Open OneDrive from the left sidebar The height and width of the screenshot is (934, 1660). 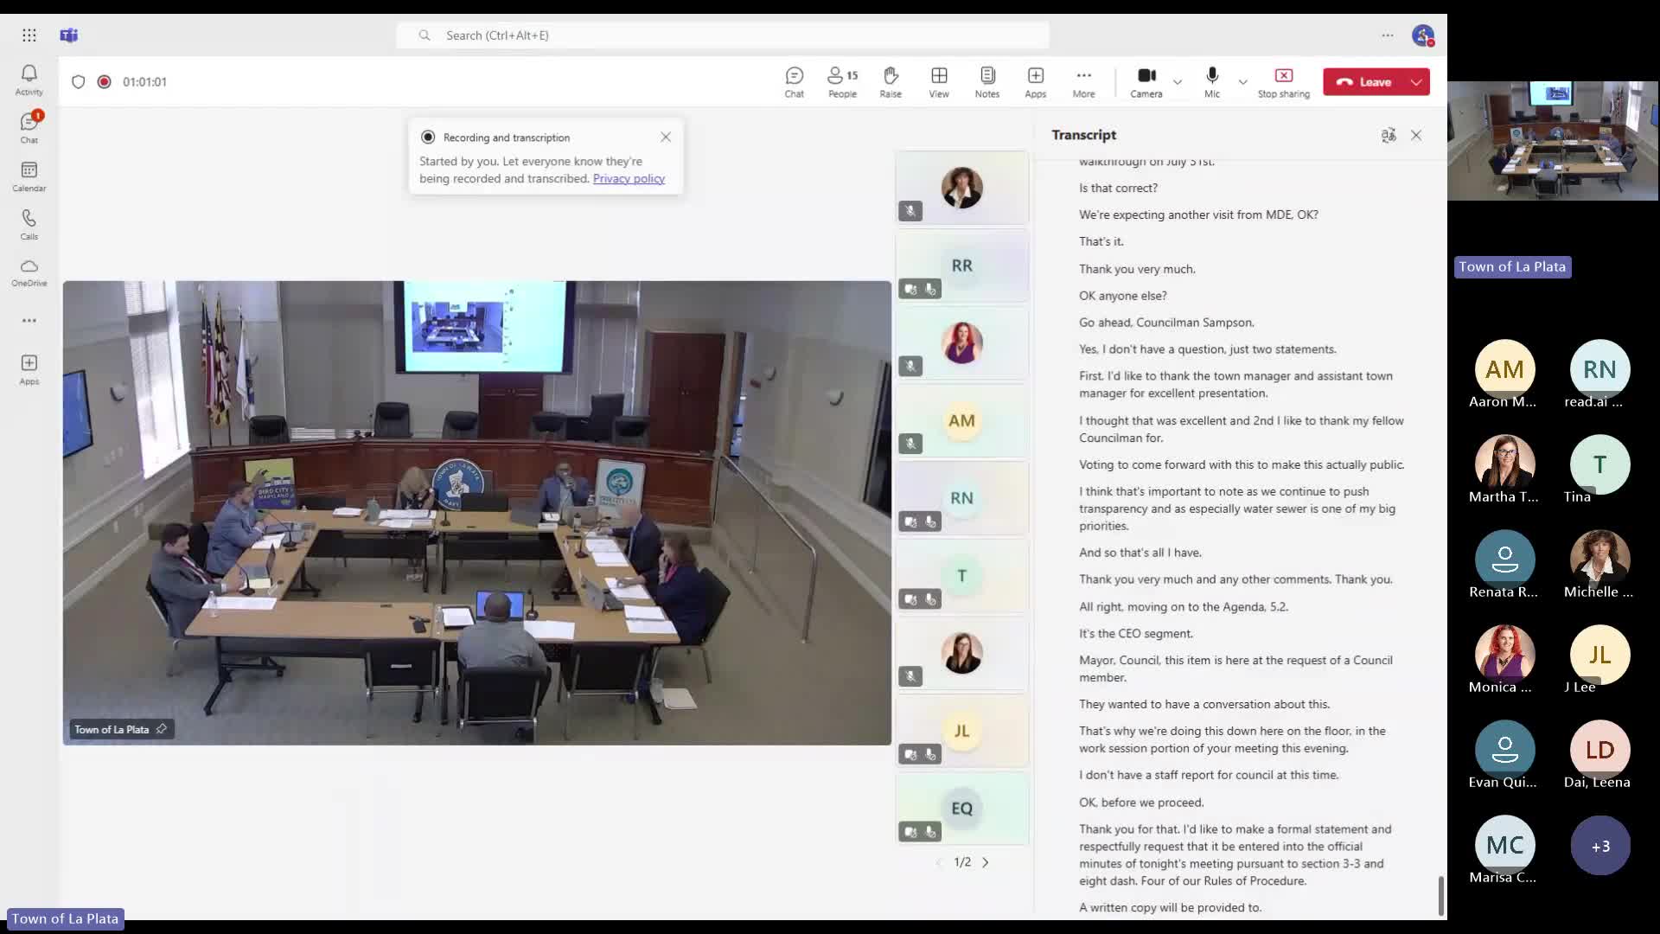29,271
